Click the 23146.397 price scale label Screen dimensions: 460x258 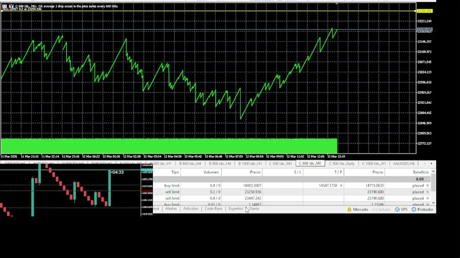425,42
